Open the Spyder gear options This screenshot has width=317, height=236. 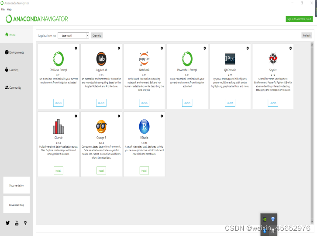(x=290, y=48)
